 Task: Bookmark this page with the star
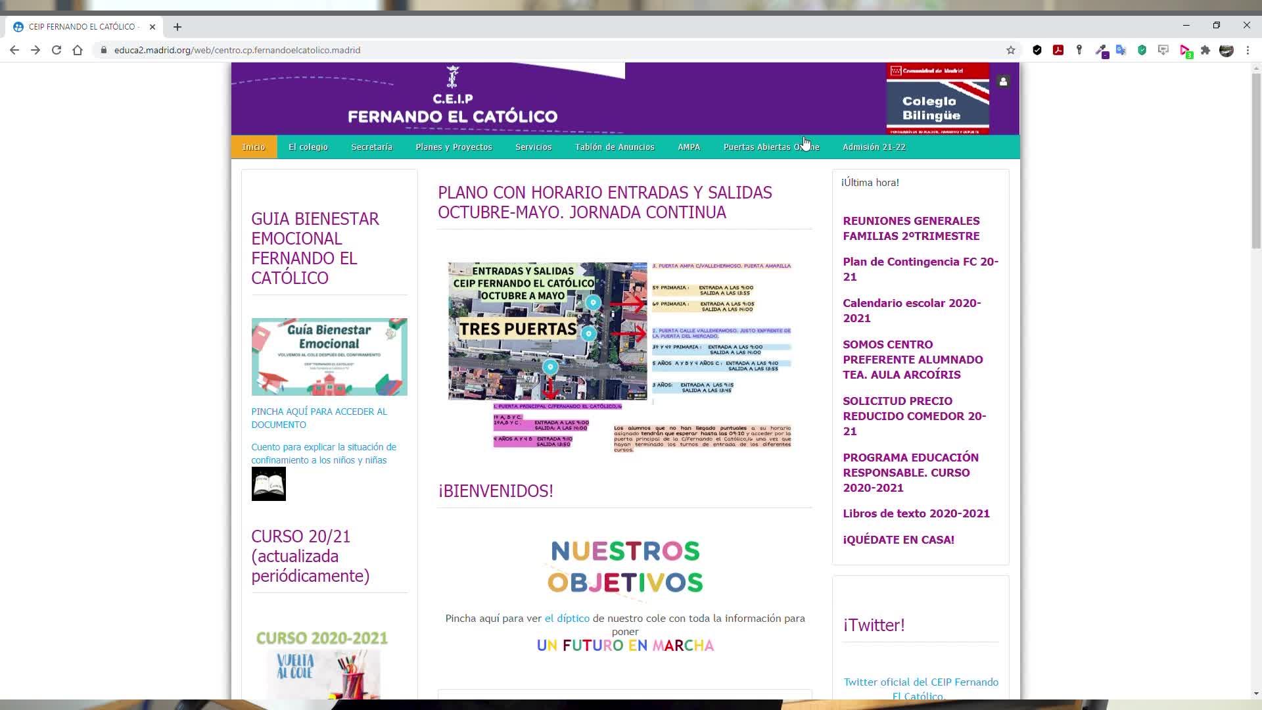click(x=1011, y=50)
